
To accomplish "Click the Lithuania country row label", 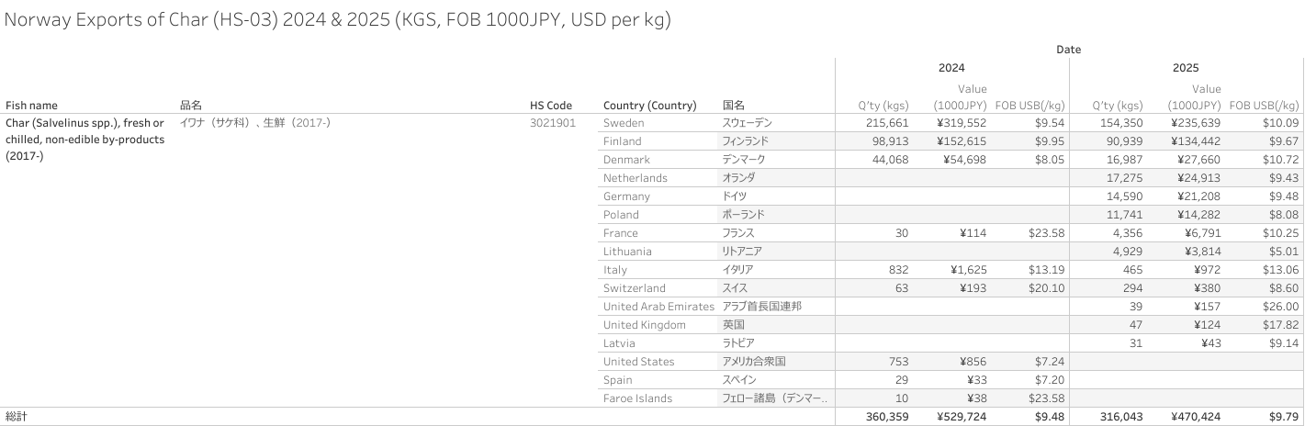I will point(627,252).
